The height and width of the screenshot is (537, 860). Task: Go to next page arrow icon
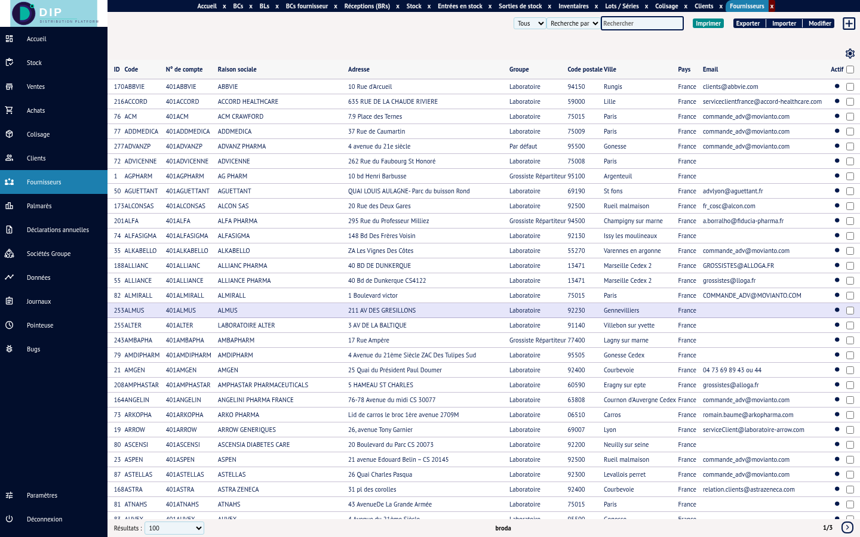tap(847, 527)
